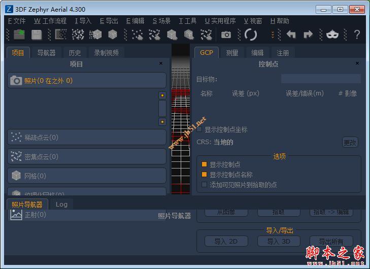Viewport: 370px width, 269px height.
Task: Close the 控制点 panel
Action: pos(357,63)
